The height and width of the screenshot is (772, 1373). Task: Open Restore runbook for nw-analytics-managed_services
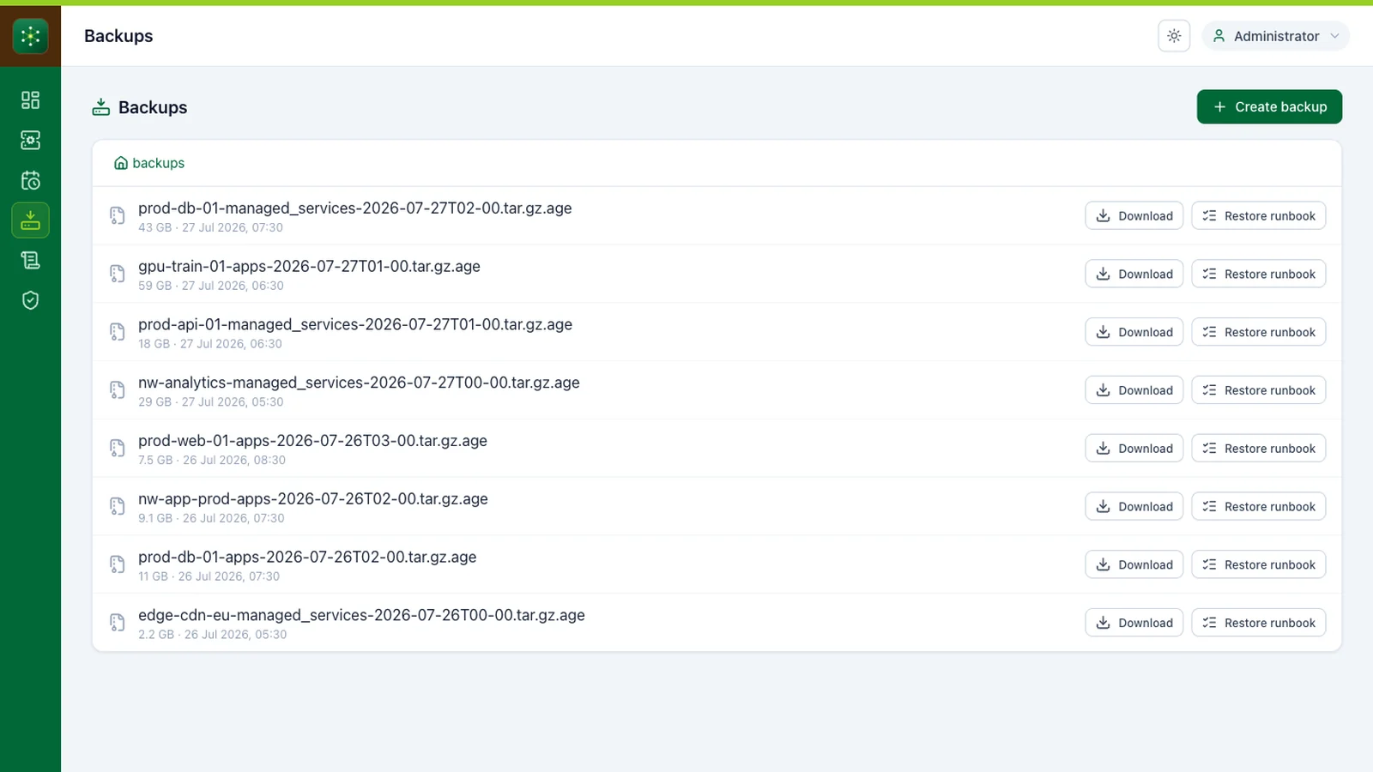click(1259, 390)
